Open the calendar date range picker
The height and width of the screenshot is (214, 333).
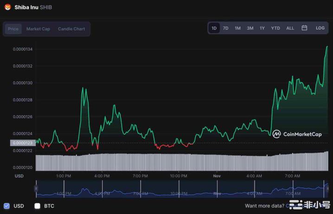(304, 28)
